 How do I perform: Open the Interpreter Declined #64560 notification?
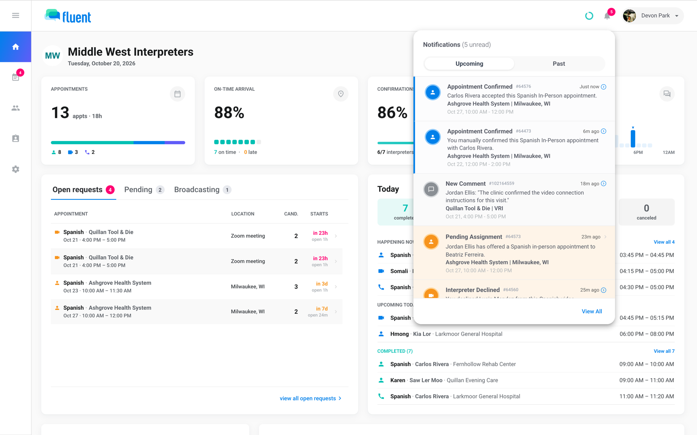pyautogui.click(x=514, y=290)
